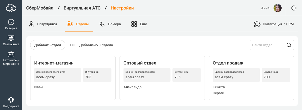Expand the Ещё menu
Image resolution: width=302 pixels, height=110 pixels.
[139, 24]
